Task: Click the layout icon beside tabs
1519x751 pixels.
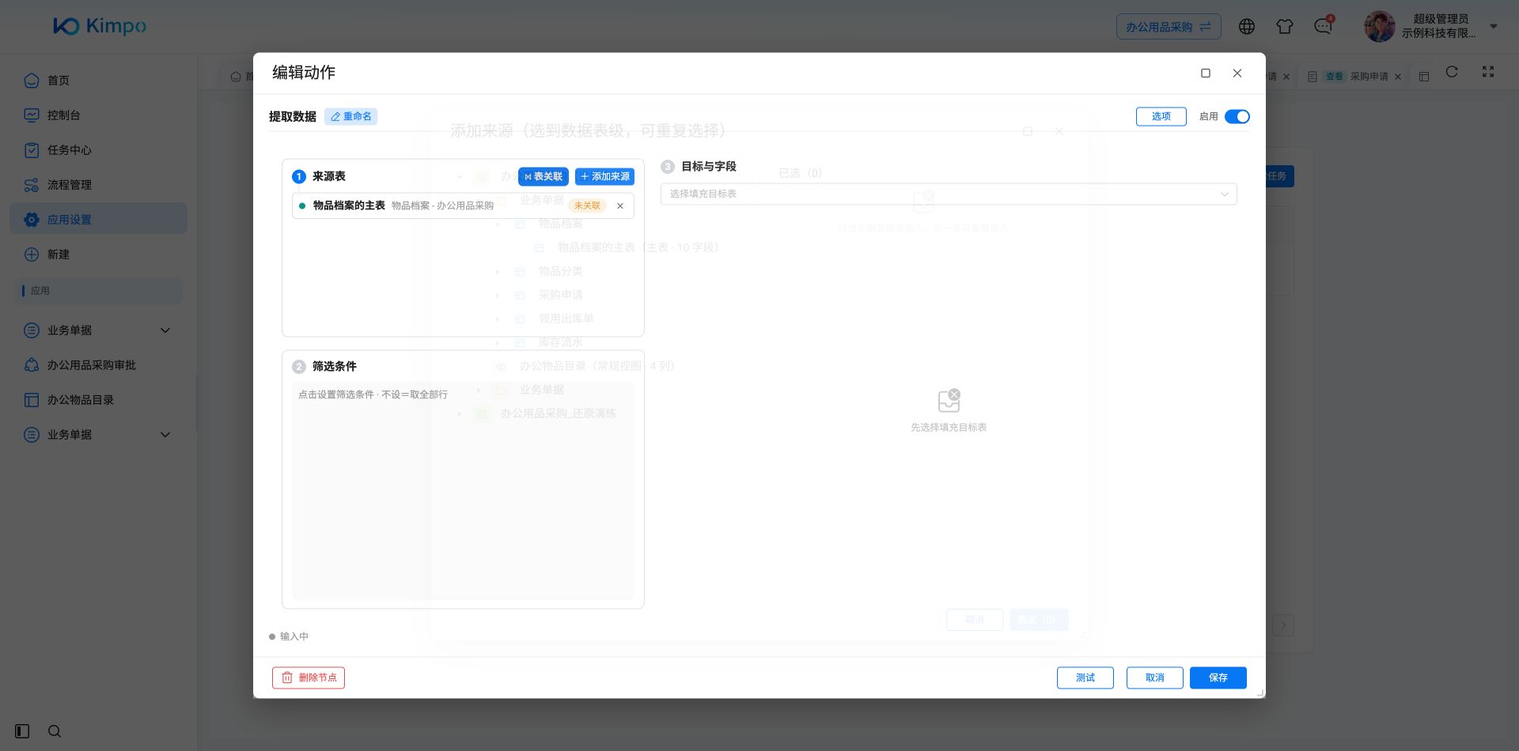Action: coord(1424,77)
